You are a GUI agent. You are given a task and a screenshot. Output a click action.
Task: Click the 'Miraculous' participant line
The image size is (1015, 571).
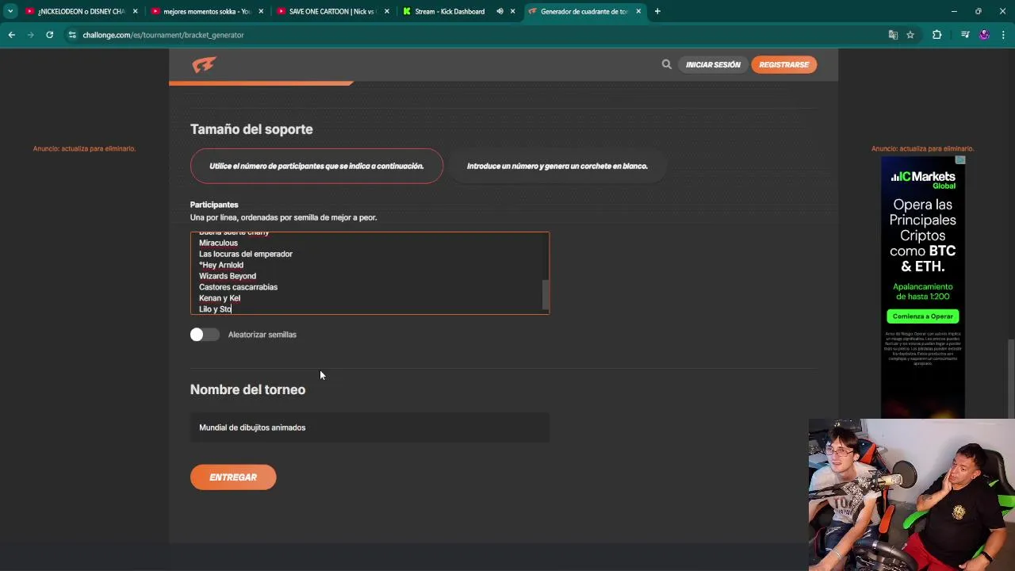(218, 243)
